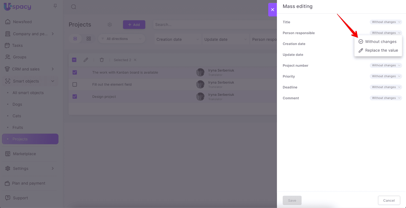
Task: Click the pin sidebar icon
Action: pyautogui.click(x=55, y=6)
